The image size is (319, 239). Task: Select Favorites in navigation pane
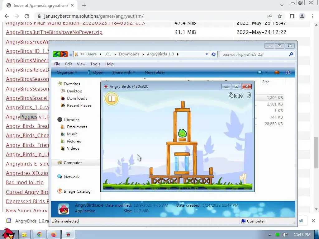click(x=69, y=84)
